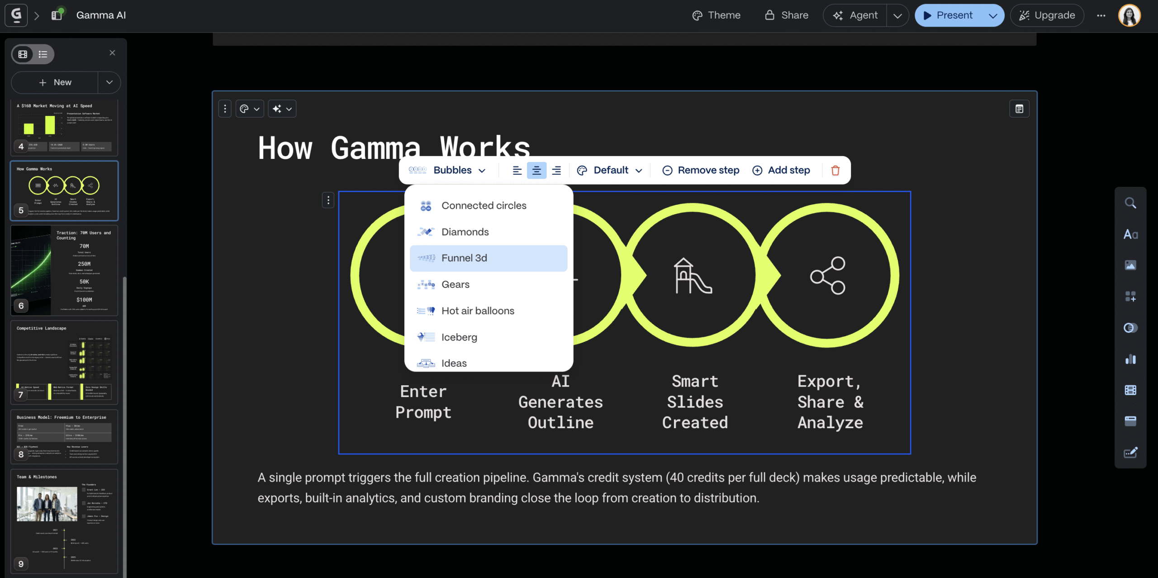The height and width of the screenshot is (578, 1158).
Task: Choose the Hot air balloons layout
Action: pyautogui.click(x=489, y=310)
